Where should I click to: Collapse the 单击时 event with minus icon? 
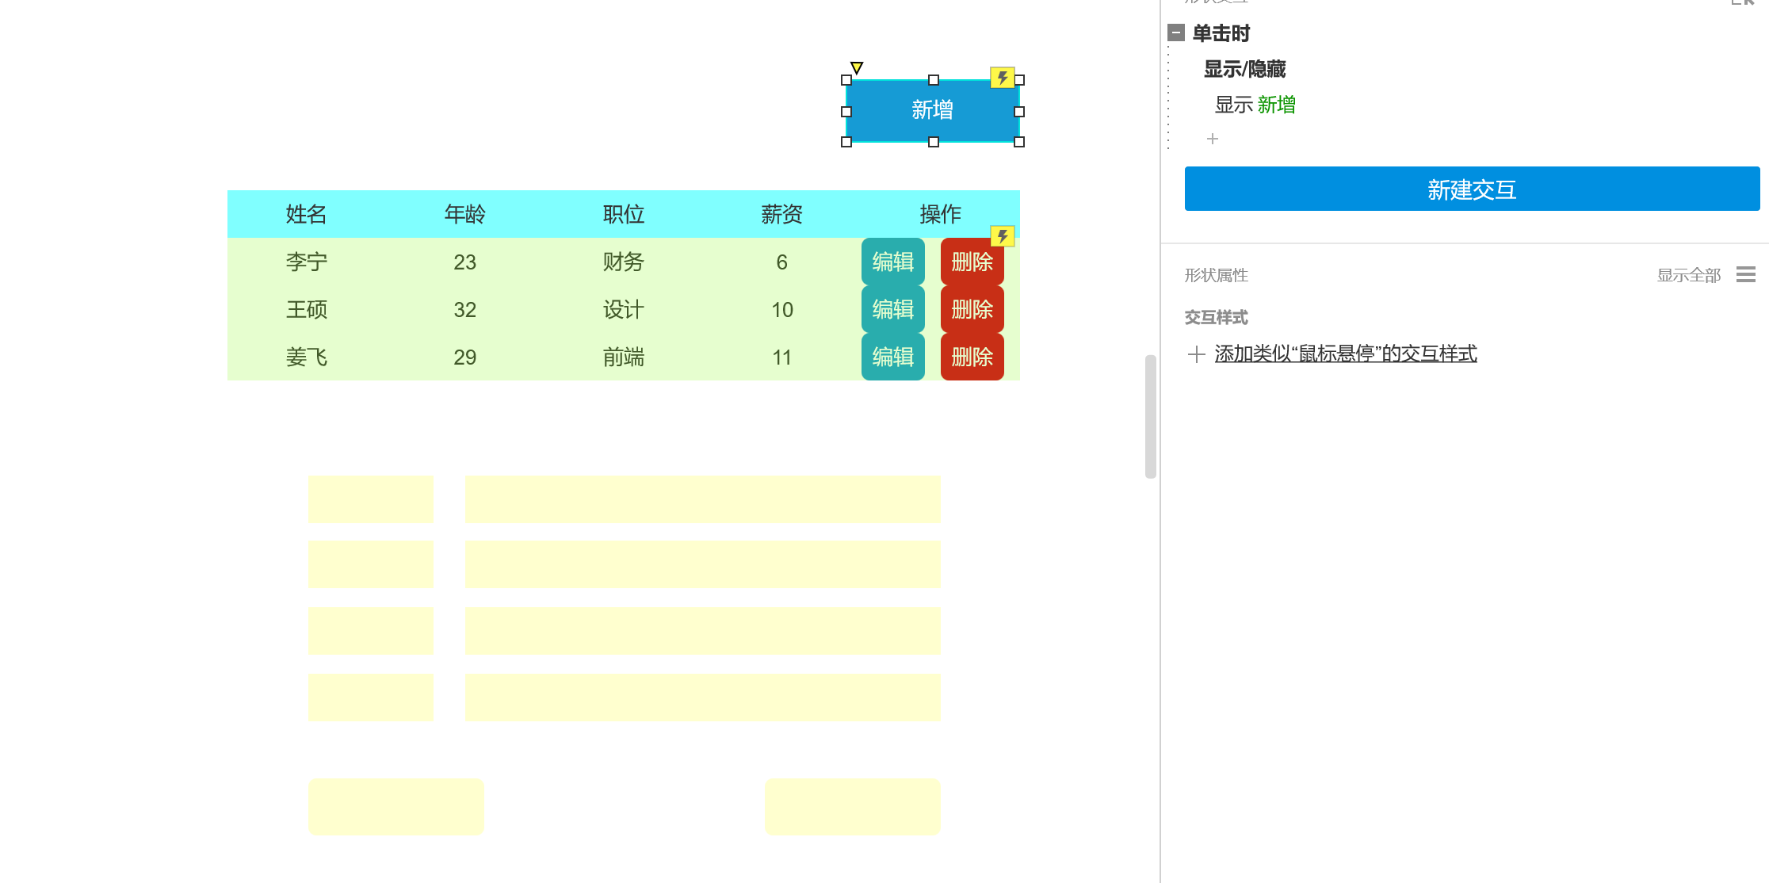click(x=1176, y=32)
